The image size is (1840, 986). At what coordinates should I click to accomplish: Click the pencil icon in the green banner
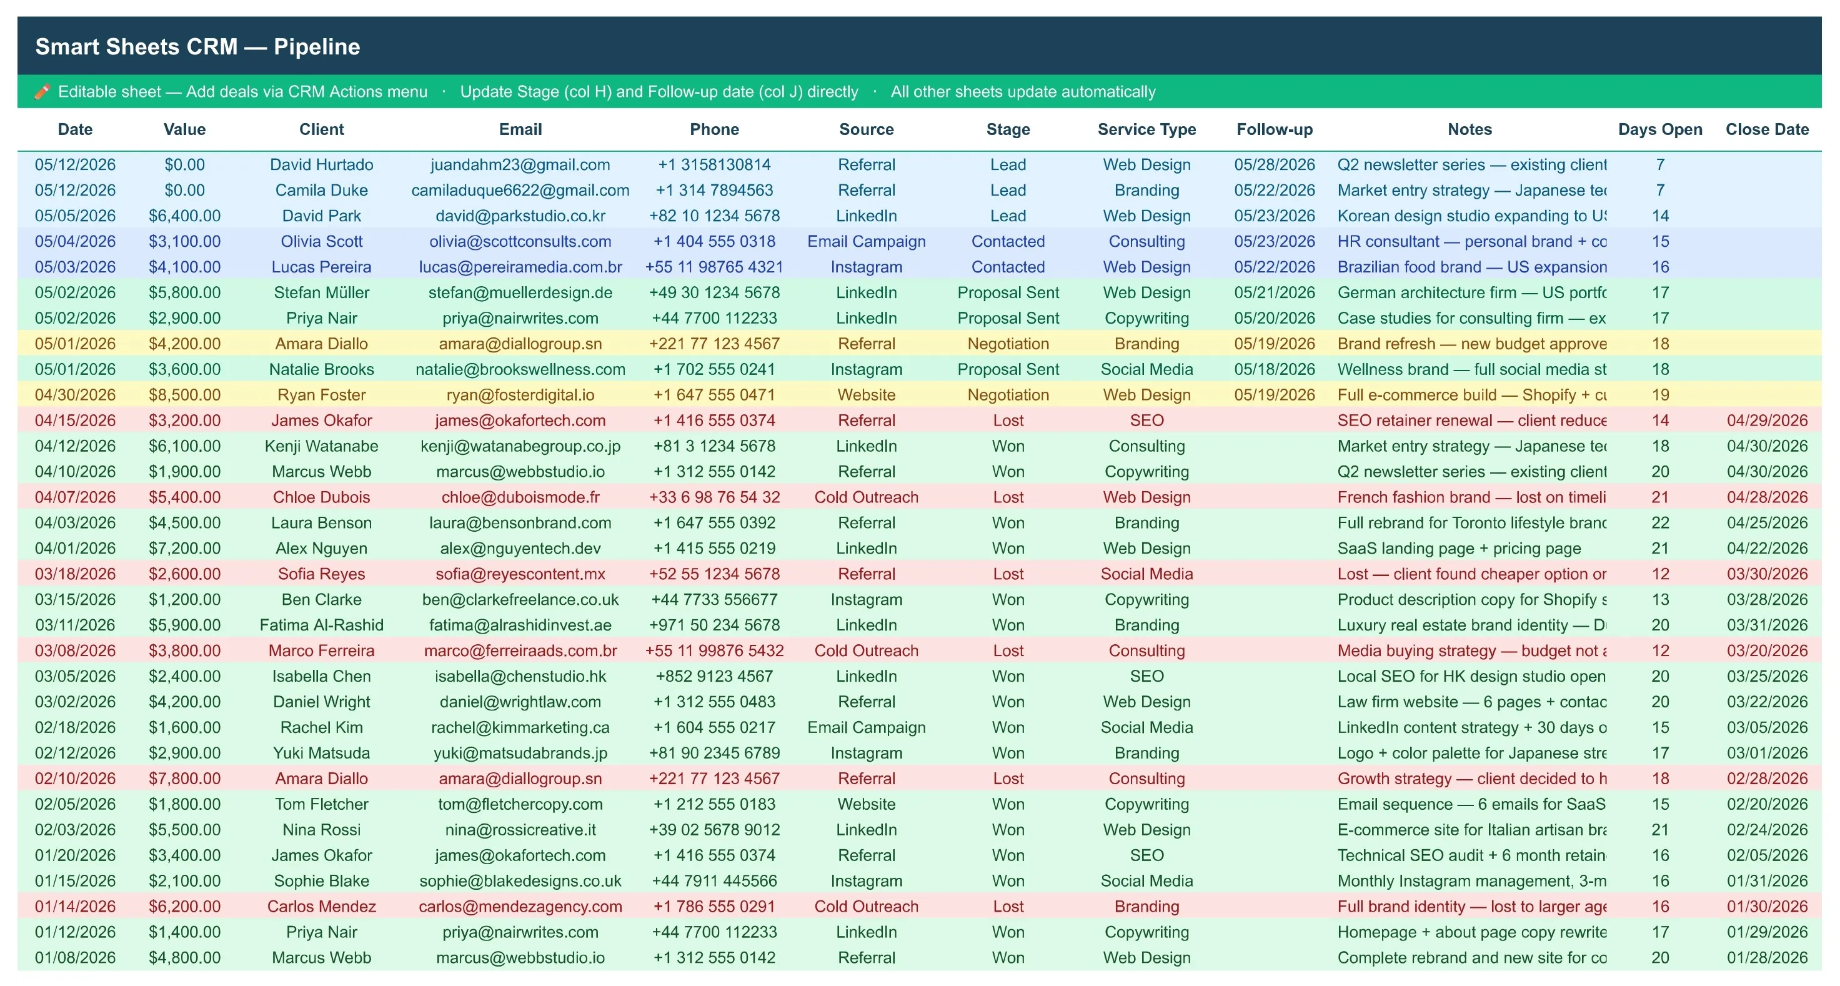pyautogui.click(x=42, y=91)
